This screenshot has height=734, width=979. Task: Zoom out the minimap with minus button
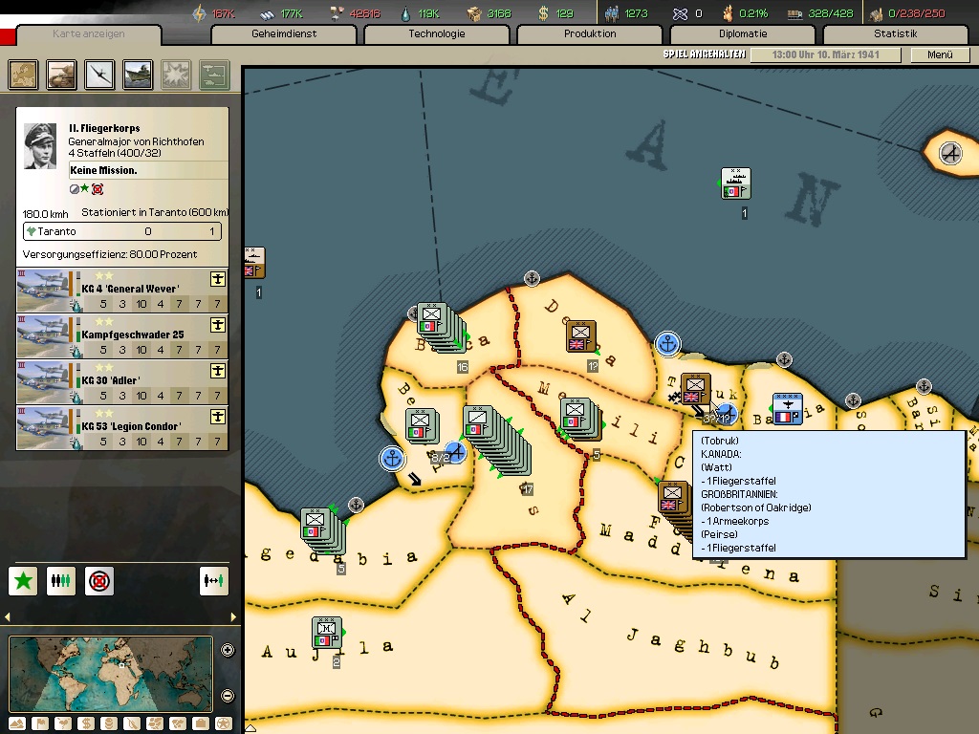tap(228, 696)
